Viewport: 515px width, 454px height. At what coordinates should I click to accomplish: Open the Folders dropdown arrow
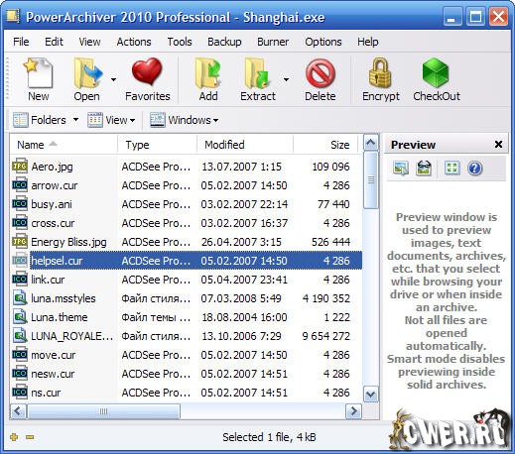[75, 120]
